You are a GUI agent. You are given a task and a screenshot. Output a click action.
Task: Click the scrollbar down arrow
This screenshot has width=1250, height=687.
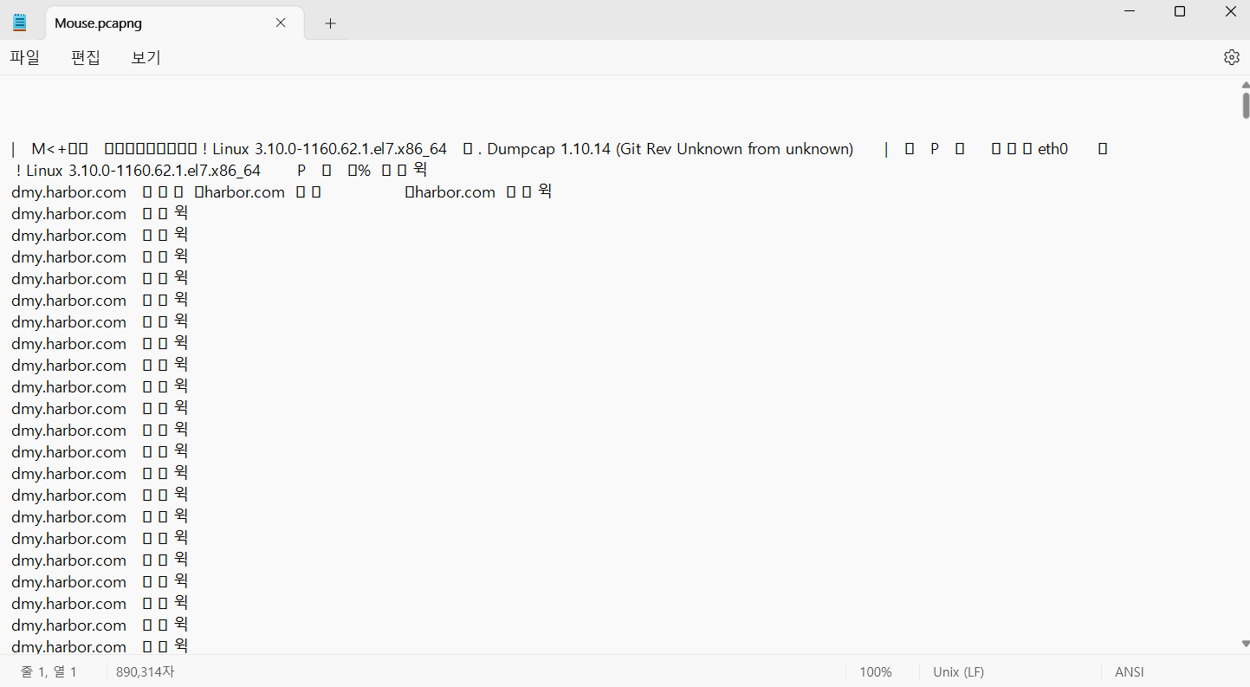(x=1246, y=644)
